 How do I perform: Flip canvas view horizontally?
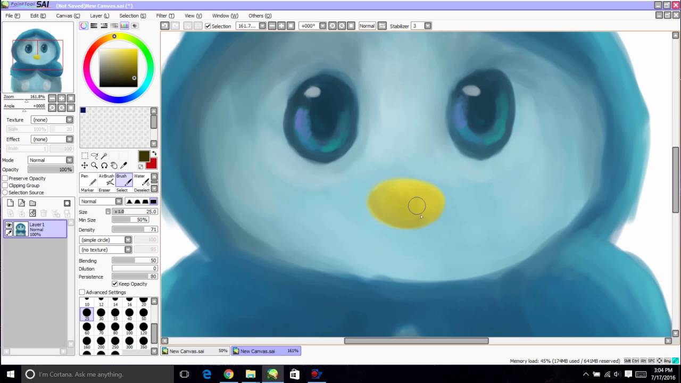point(381,26)
